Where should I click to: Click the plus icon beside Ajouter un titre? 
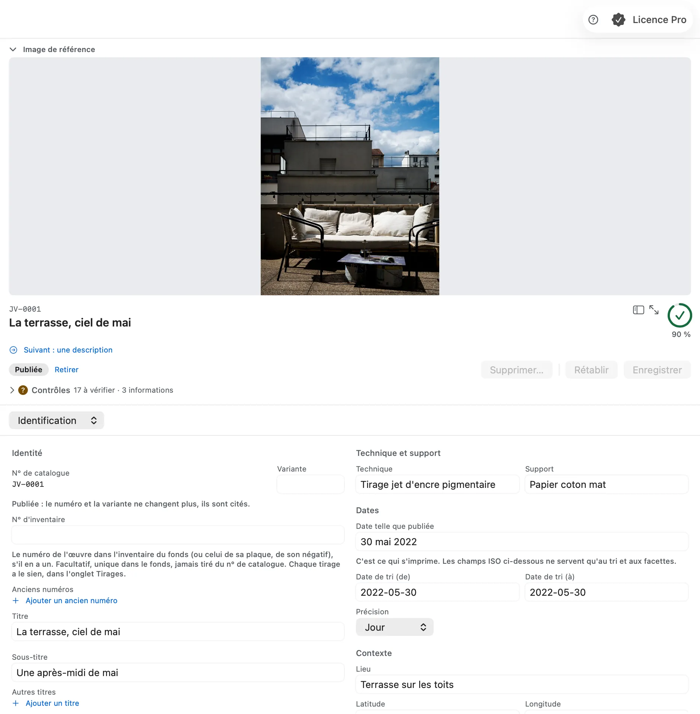point(16,703)
